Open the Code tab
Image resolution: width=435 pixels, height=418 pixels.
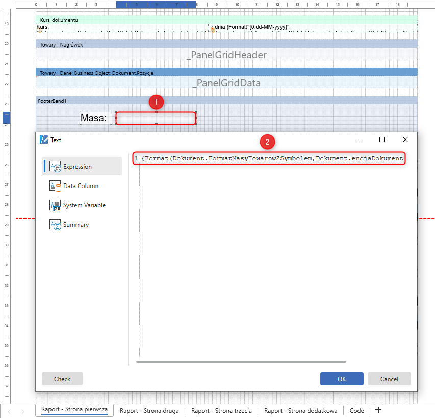click(357, 411)
